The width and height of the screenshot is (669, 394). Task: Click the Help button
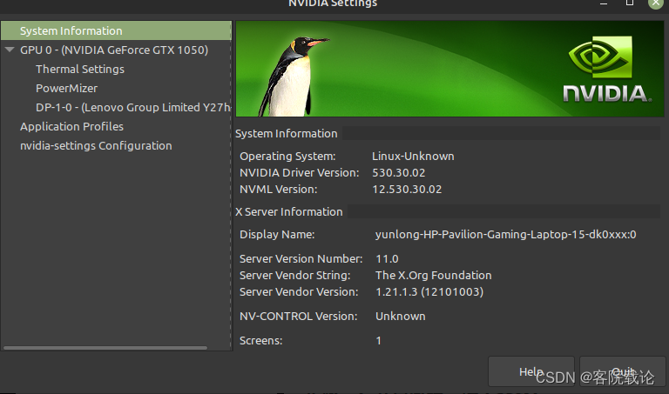[x=531, y=371]
